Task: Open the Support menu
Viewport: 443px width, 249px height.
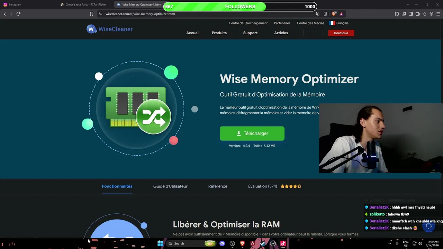Action: [250, 33]
